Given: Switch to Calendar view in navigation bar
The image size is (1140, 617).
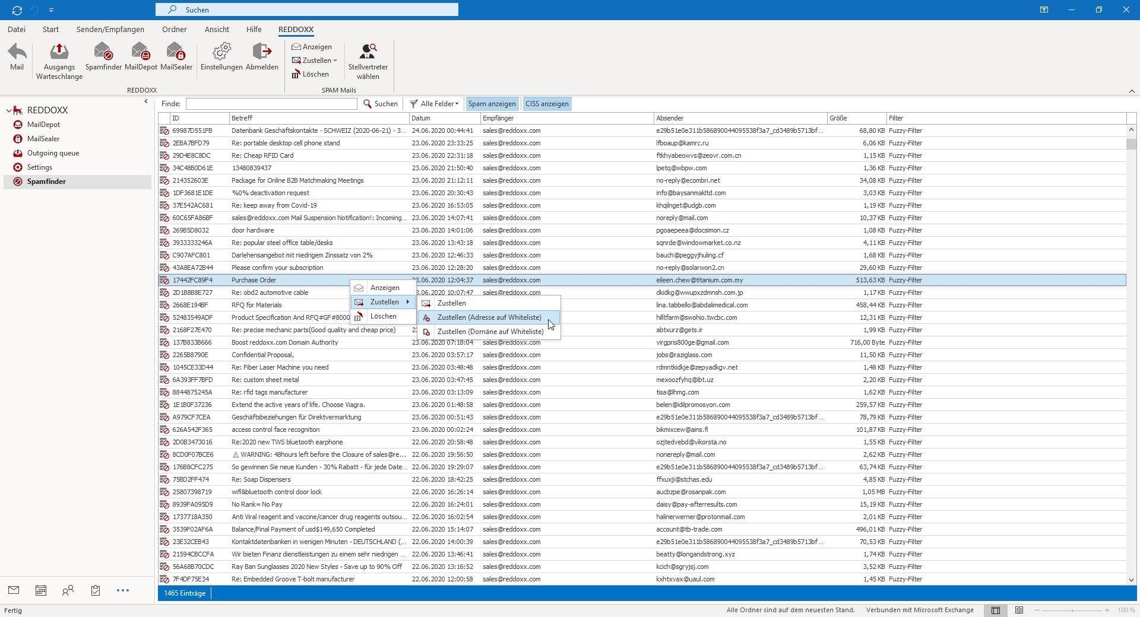Looking at the screenshot, I should point(41,590).
